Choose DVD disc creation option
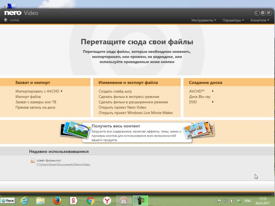 pyautogui.click(x=193, y=102)
